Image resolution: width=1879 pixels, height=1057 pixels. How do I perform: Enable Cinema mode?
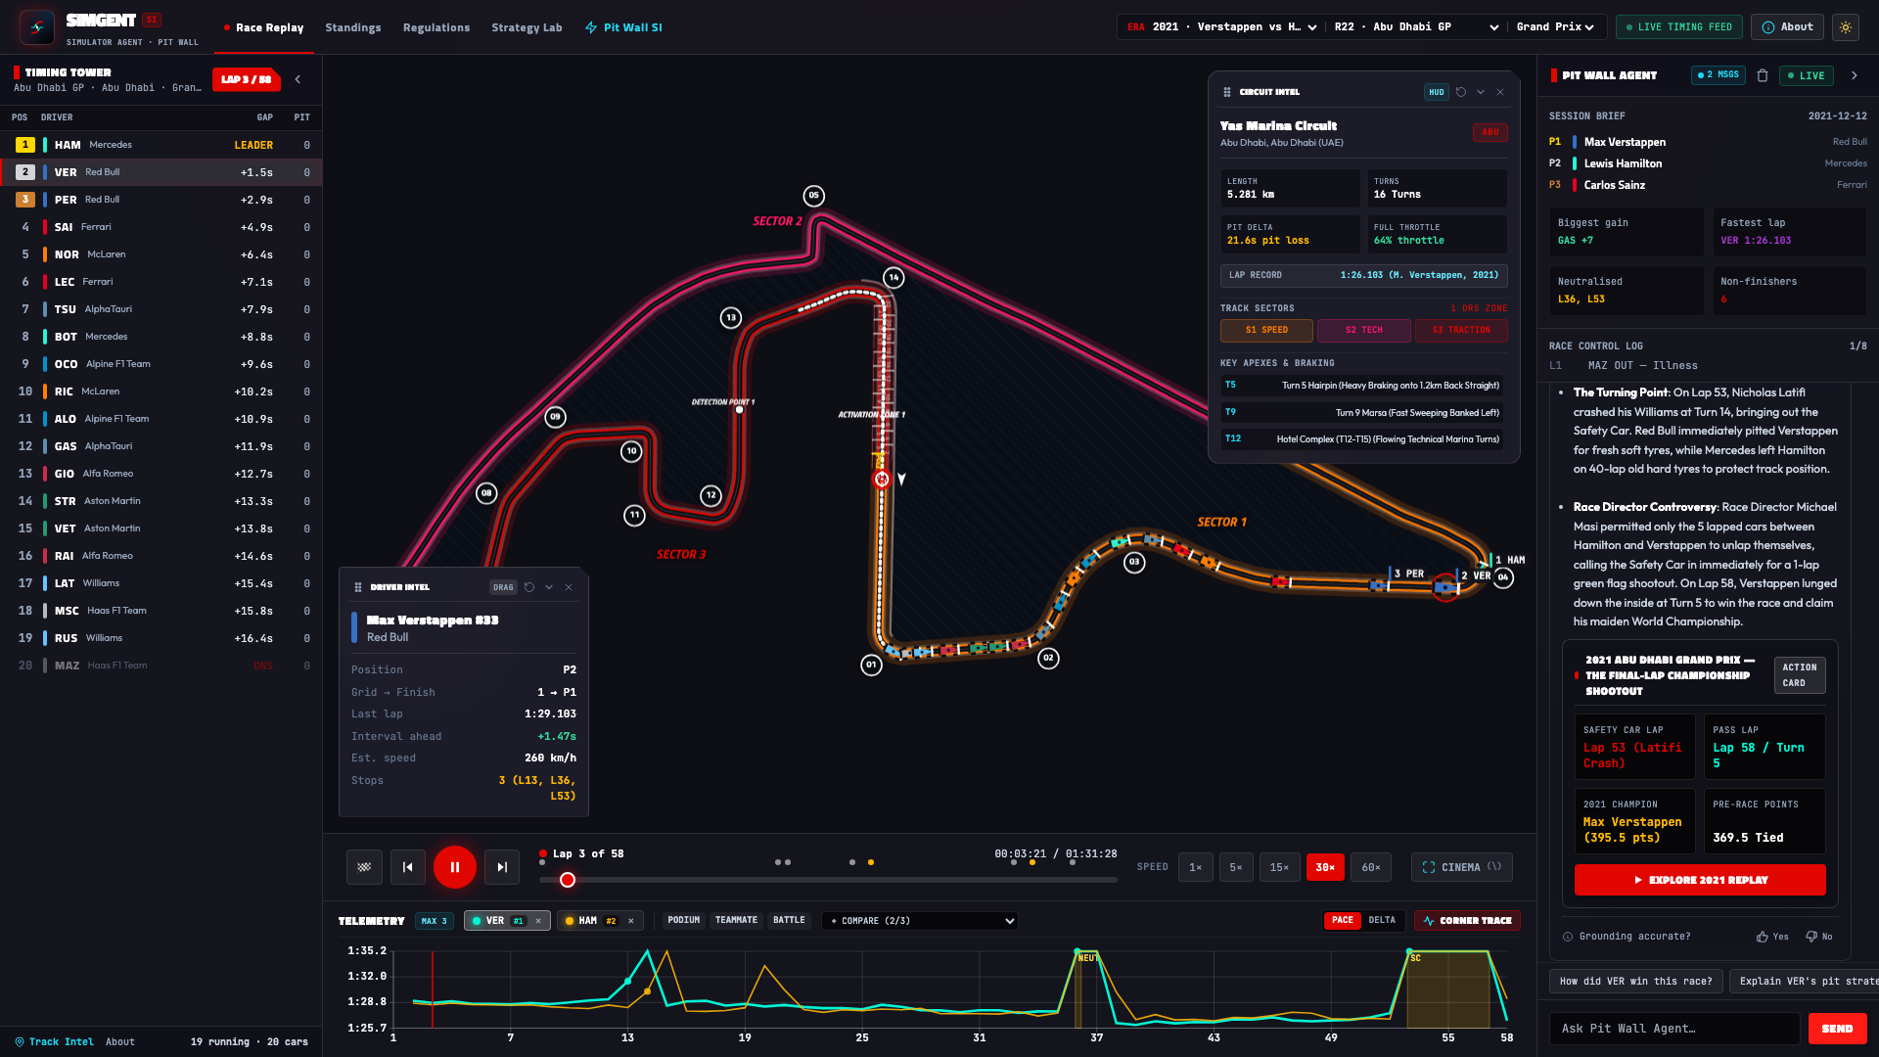(x=1461, y=867)
